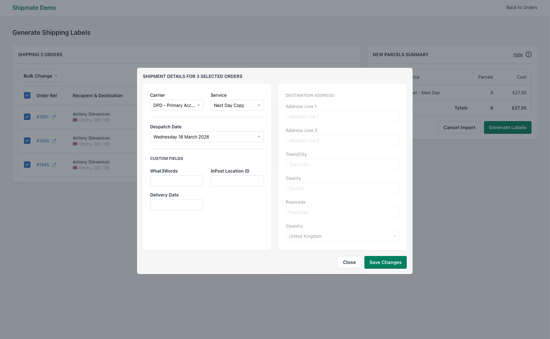The height and width of the screenshot is (339, 550).
Task: Click the Generate Labels button
Action: tap(508, 127)
